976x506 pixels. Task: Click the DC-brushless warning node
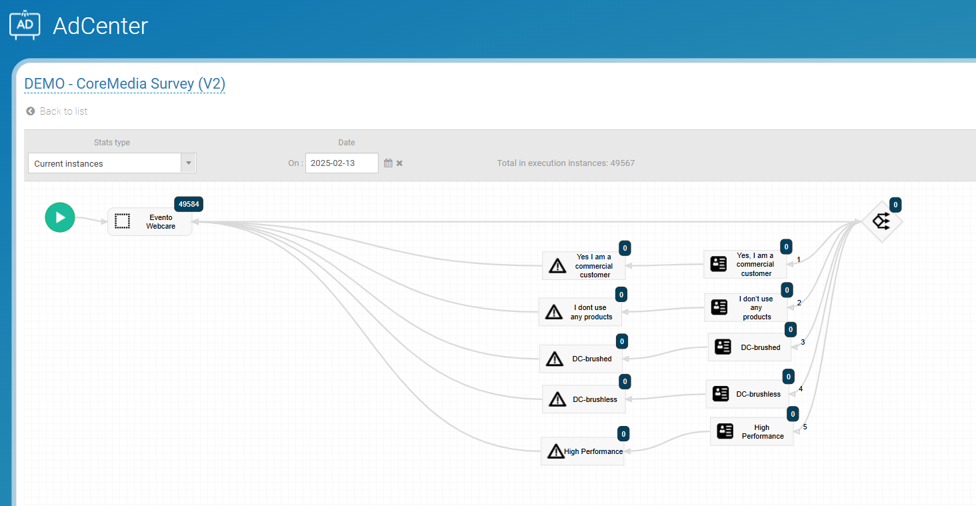coord(584,399)
